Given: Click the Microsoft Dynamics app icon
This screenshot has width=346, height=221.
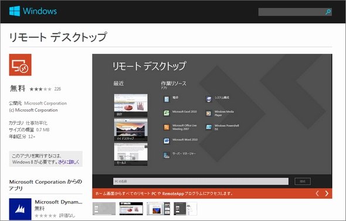Looking at the screenshot, I should (21, 209).
